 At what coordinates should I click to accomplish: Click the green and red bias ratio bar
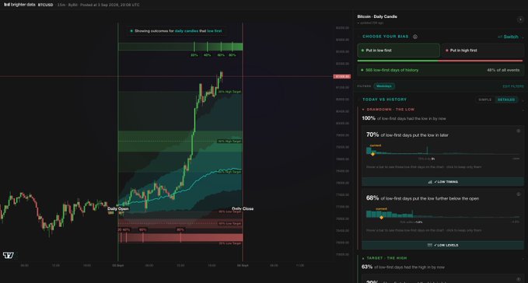pyautogui.click(x=440, y=61)
